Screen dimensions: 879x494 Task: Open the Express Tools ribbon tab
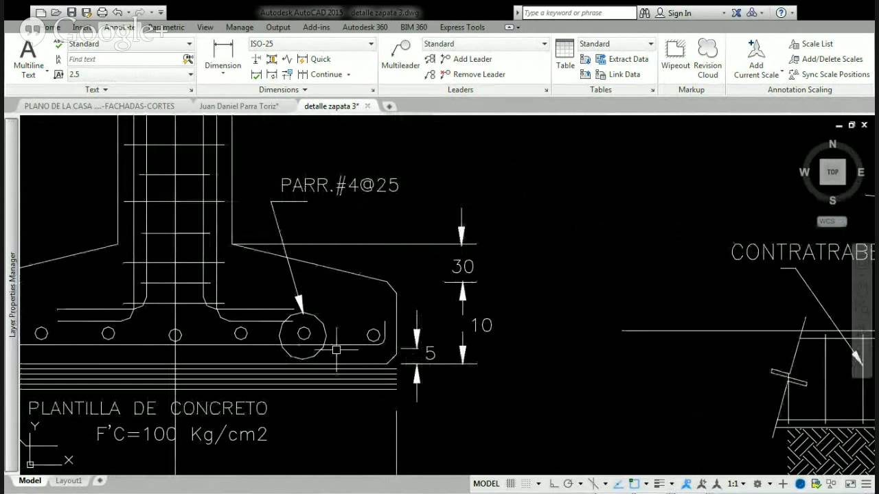tap(462, 27)
